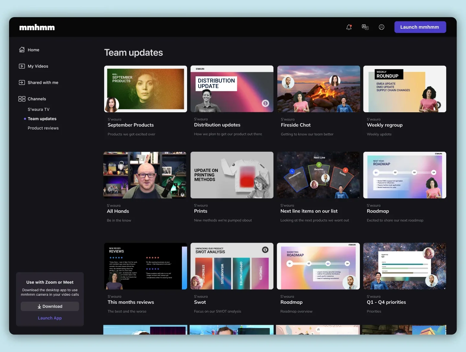Click the "Swot" title
466x352 pixels.
pyautogui.click(x=200, y=302)
